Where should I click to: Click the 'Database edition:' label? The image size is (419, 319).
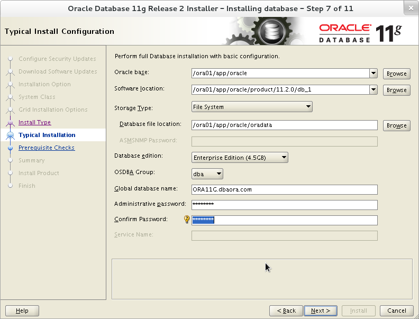[139, 156]
